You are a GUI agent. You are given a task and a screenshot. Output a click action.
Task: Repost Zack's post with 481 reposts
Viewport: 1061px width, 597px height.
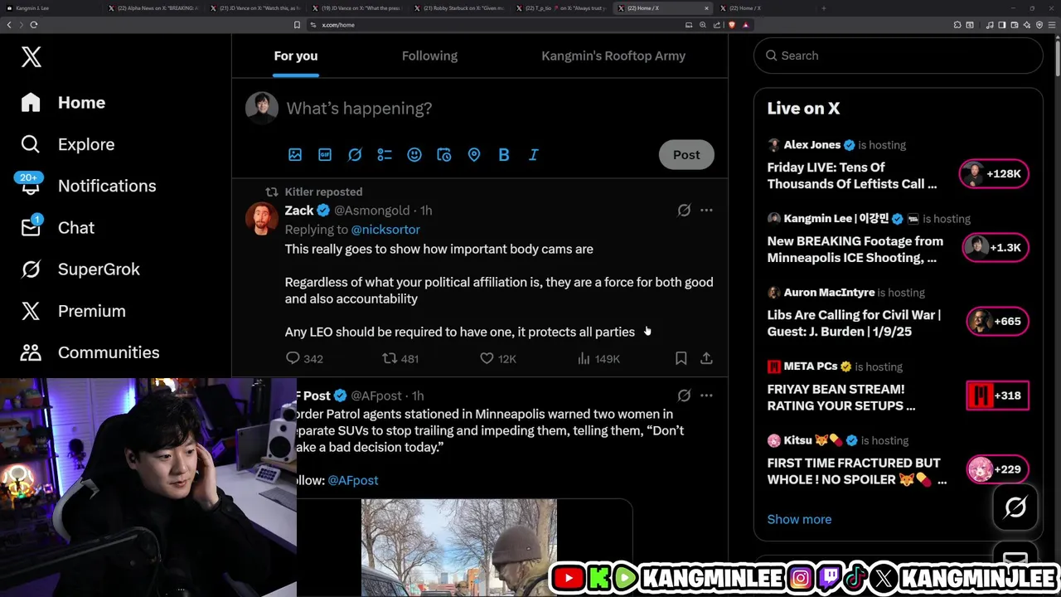[x=400, y=358]
